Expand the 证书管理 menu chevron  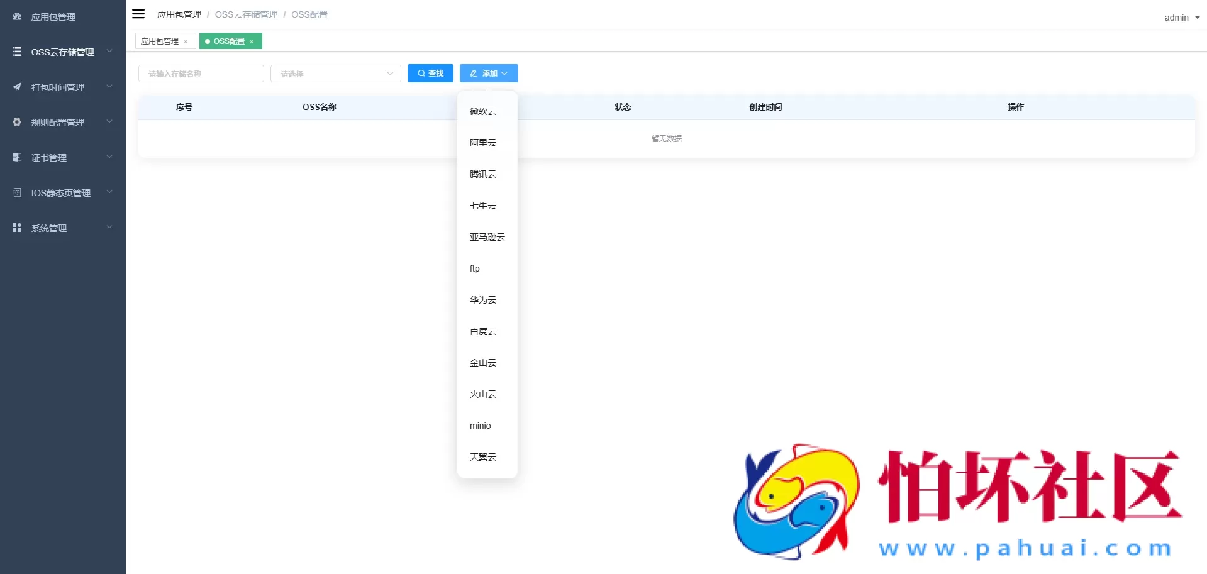point(109,157)
